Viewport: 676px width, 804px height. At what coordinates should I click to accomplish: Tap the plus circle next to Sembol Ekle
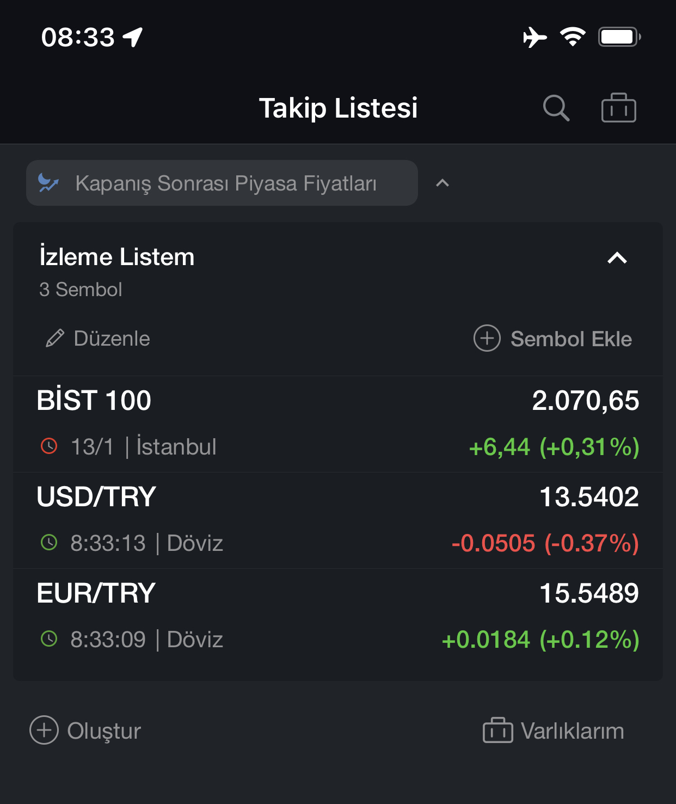(x=487, y=338)
